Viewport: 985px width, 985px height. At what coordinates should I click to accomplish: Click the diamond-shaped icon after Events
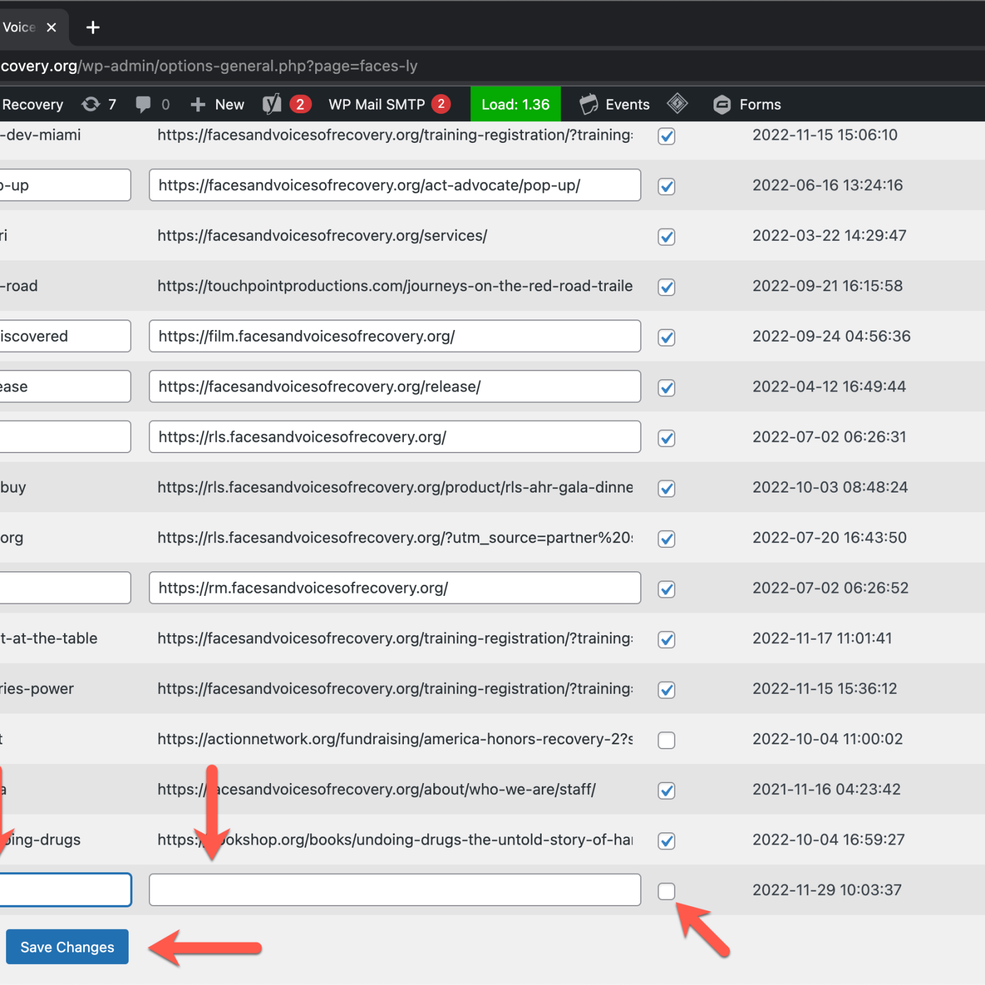coord(677,103)
